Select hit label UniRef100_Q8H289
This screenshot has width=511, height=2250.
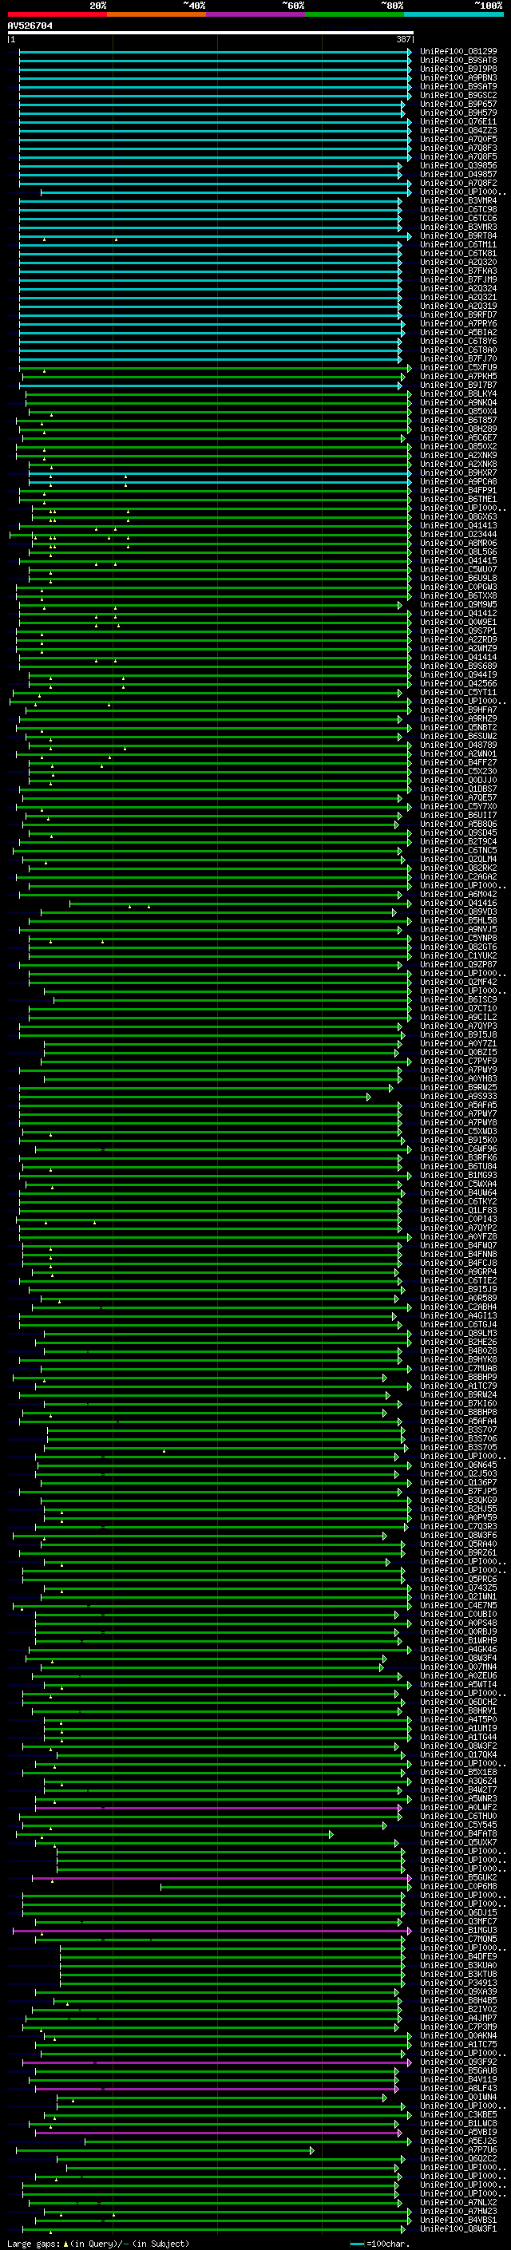458,429
